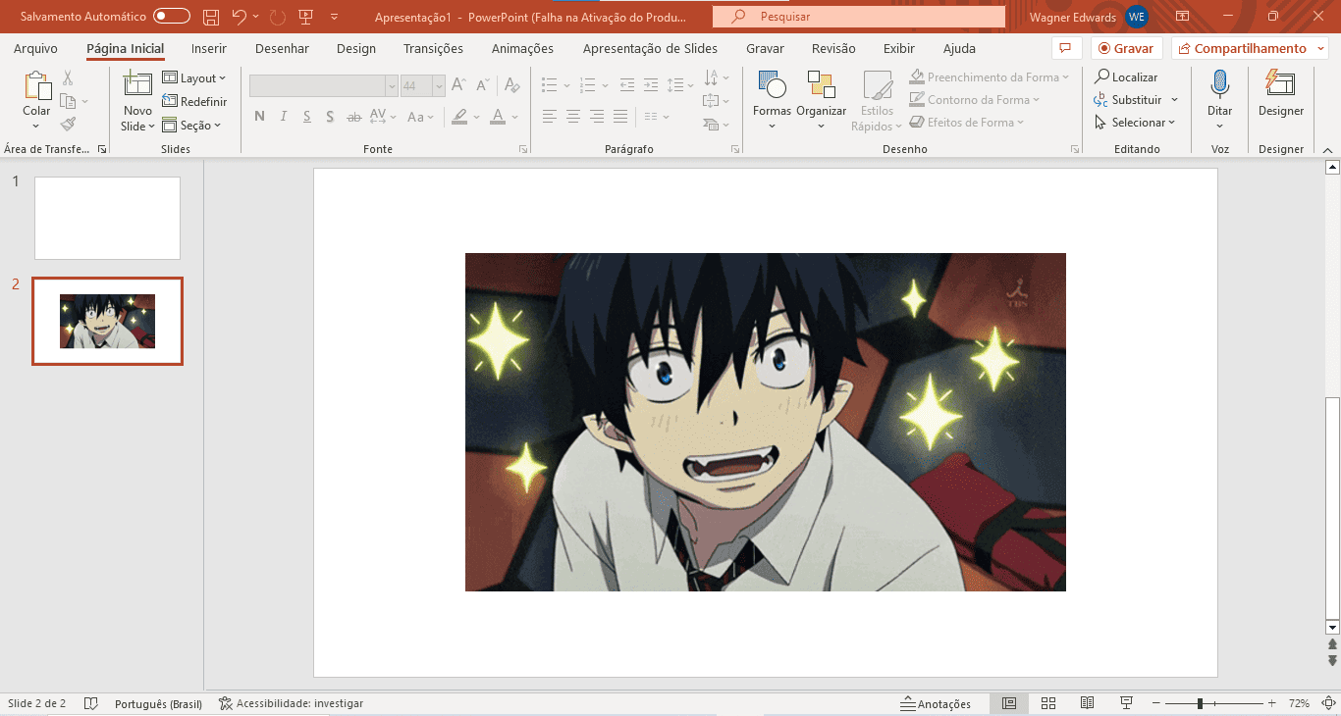The width and height of the screenshot is (1341, 716).
Task: Collapse the ribbon chevron
Action: (x=1328, y=150)
